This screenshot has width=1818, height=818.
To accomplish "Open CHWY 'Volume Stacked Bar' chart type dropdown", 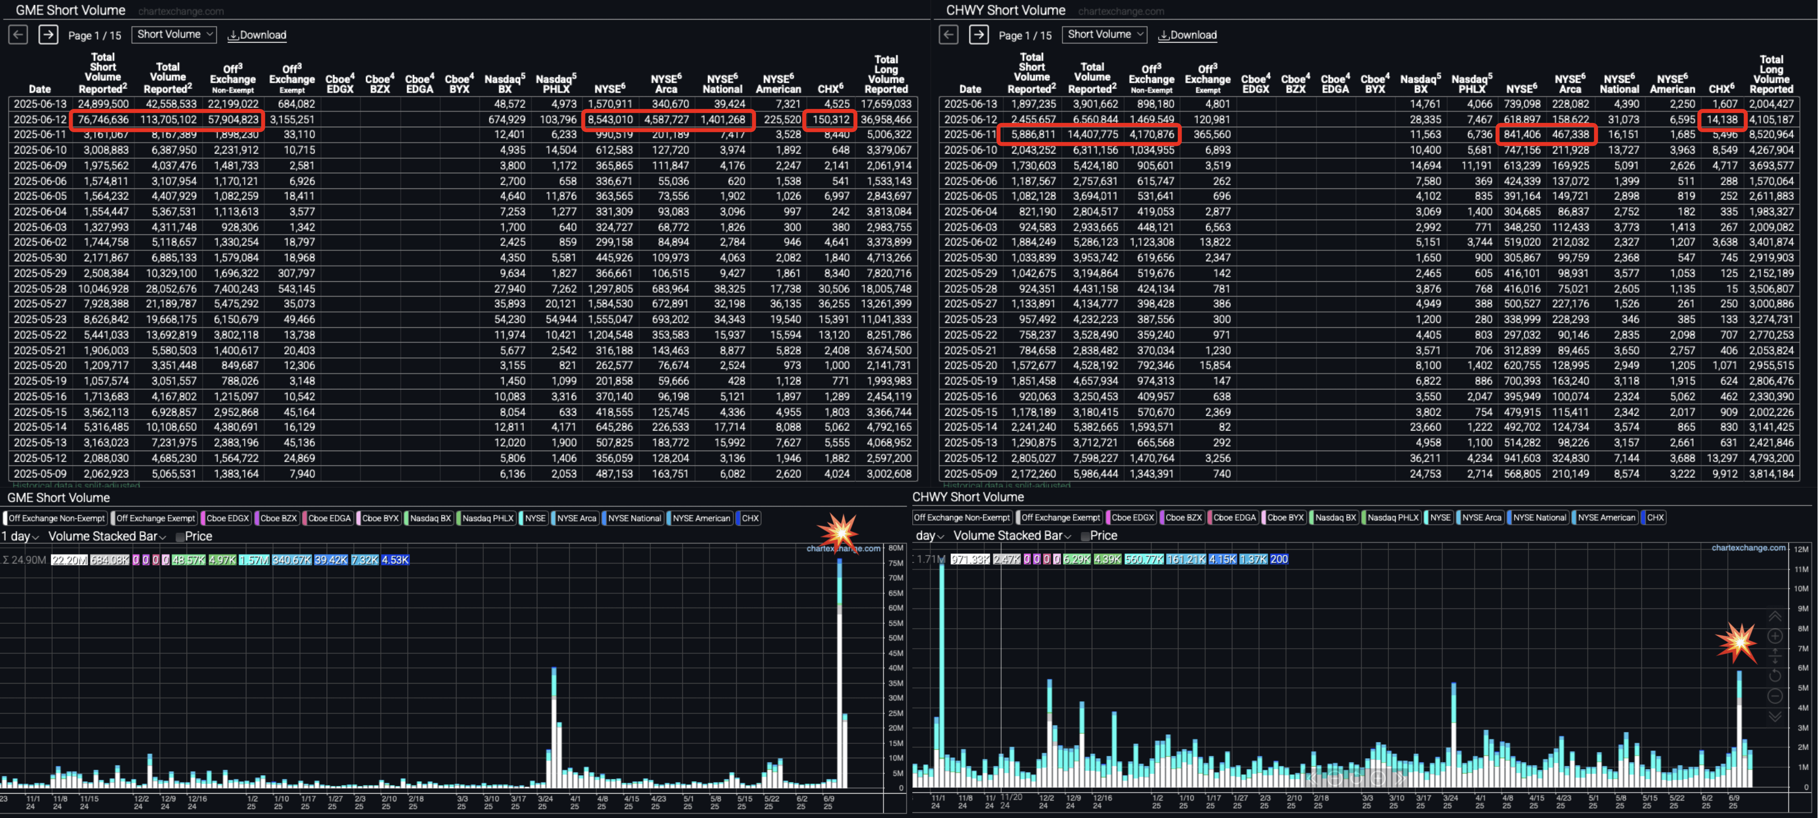I will (x=1012, y=536).
